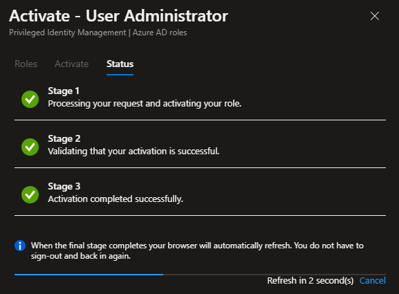The width and height of the screenshot is (399, 294).
Task: Click 'Processing your request' description text
Action: pyautogui.click(x=145, y=104)
